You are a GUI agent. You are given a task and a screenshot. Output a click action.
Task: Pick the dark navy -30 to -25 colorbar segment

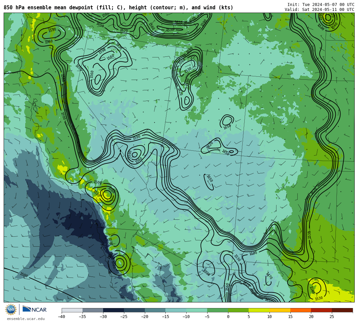(114, 310)
